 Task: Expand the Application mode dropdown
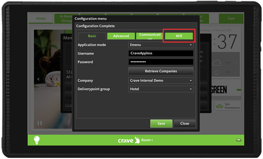161,45
